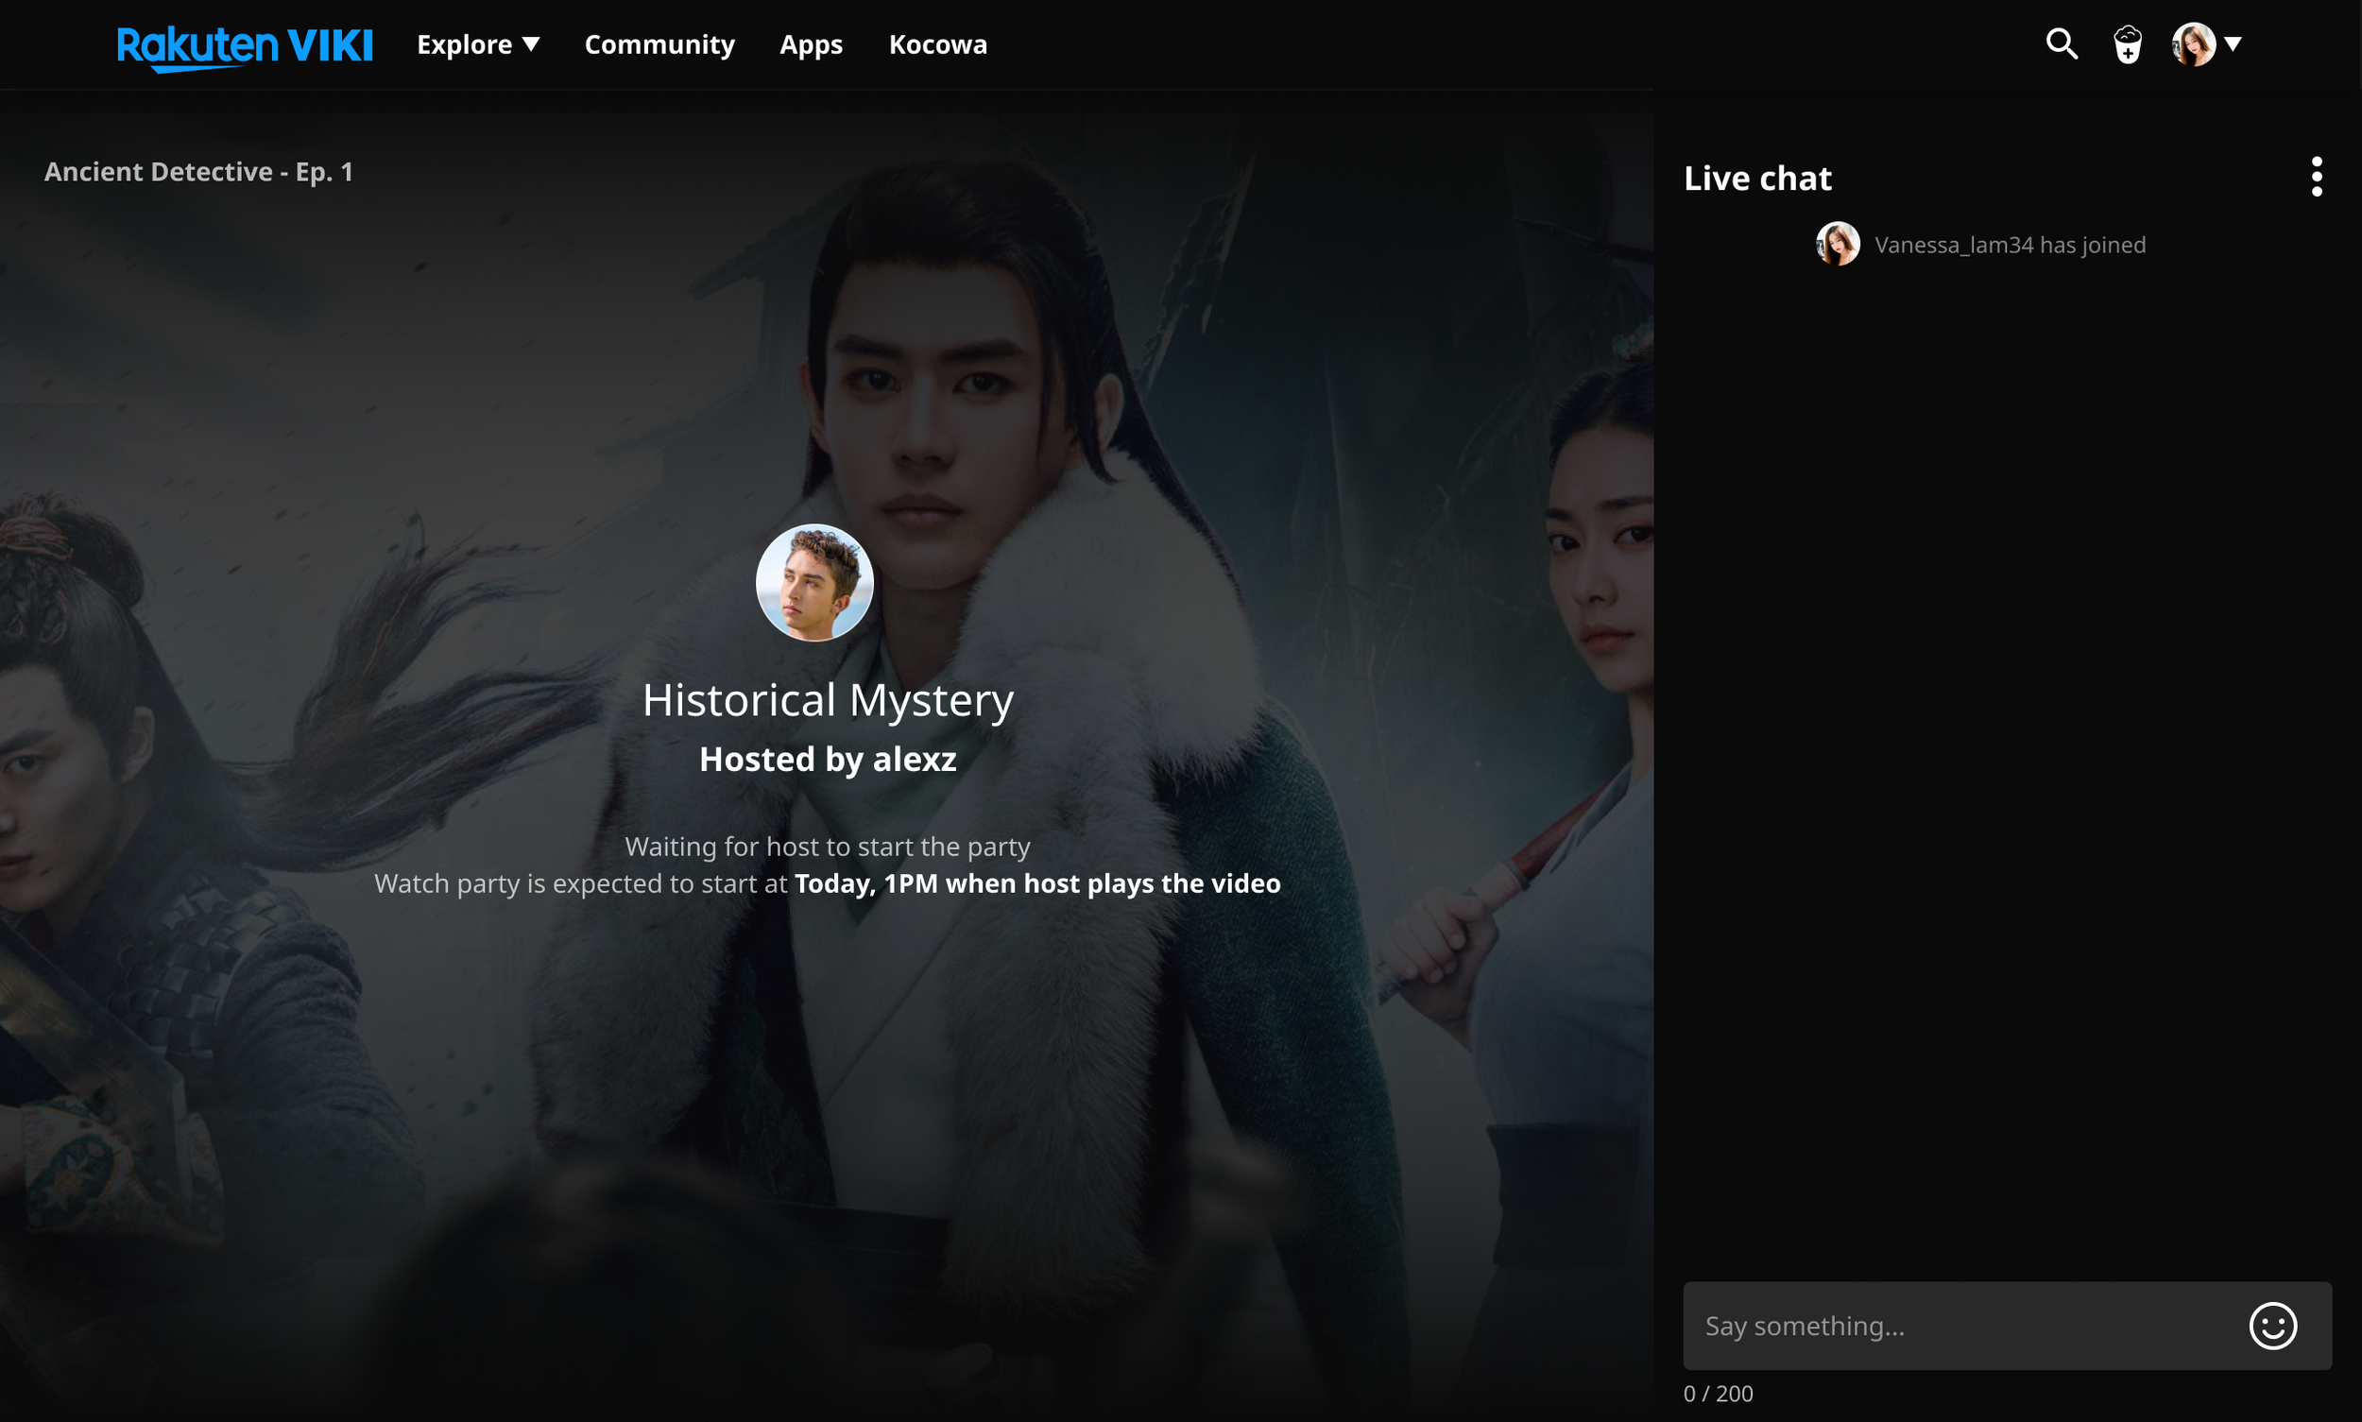Click the Vanessa_lam34 has joined message
This screenshot has height=1422, width=2362.
pos(2010,245)
